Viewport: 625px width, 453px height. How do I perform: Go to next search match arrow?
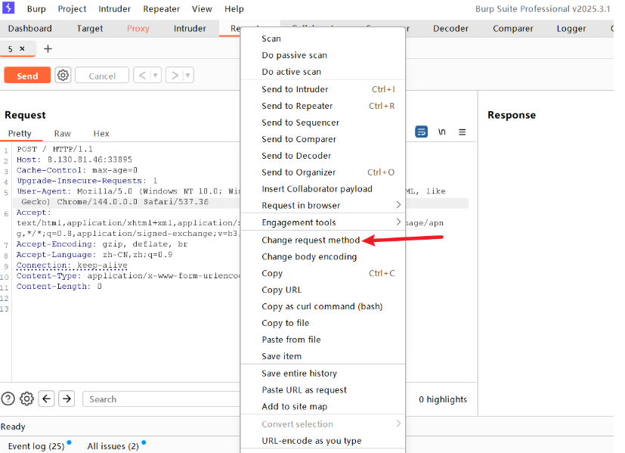pos(67,399)
